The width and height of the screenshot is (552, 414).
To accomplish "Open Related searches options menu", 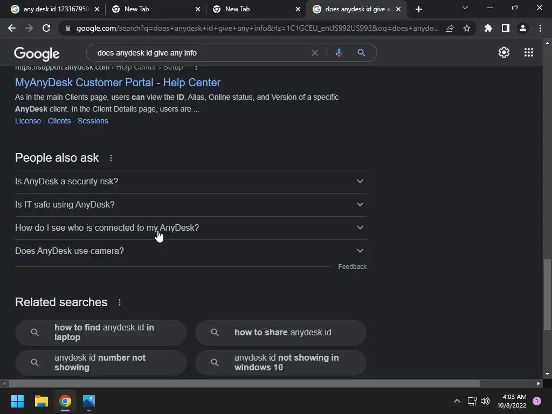I will click(x=120, y=302).
